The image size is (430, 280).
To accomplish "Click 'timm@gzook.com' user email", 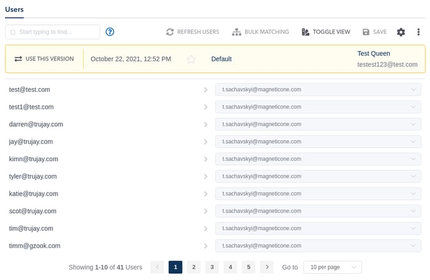I will point(34,246).
